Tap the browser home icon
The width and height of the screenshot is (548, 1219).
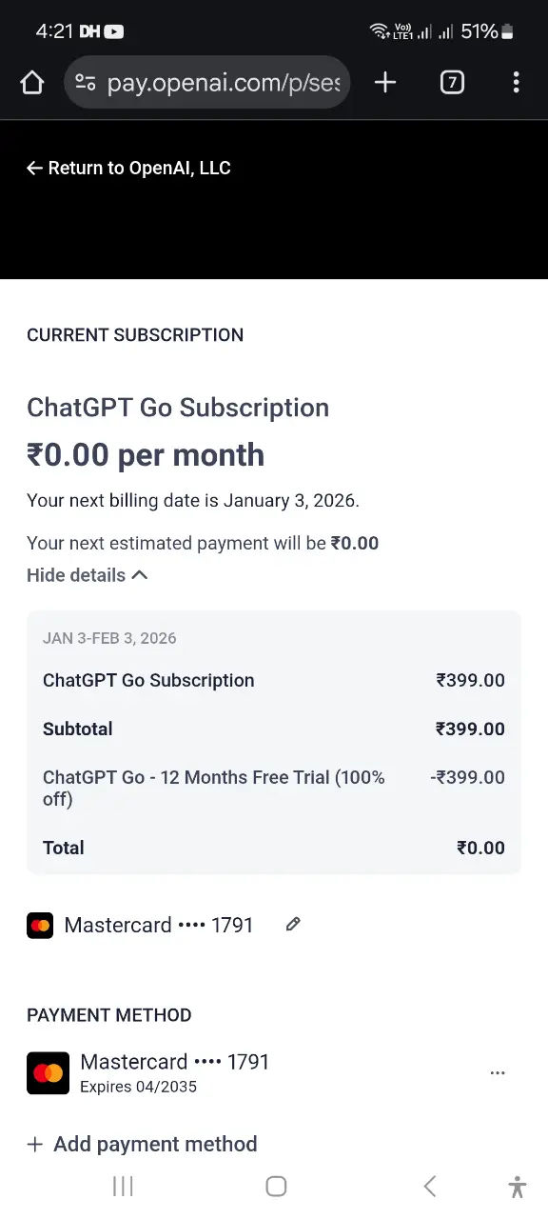tap(32, 83)
